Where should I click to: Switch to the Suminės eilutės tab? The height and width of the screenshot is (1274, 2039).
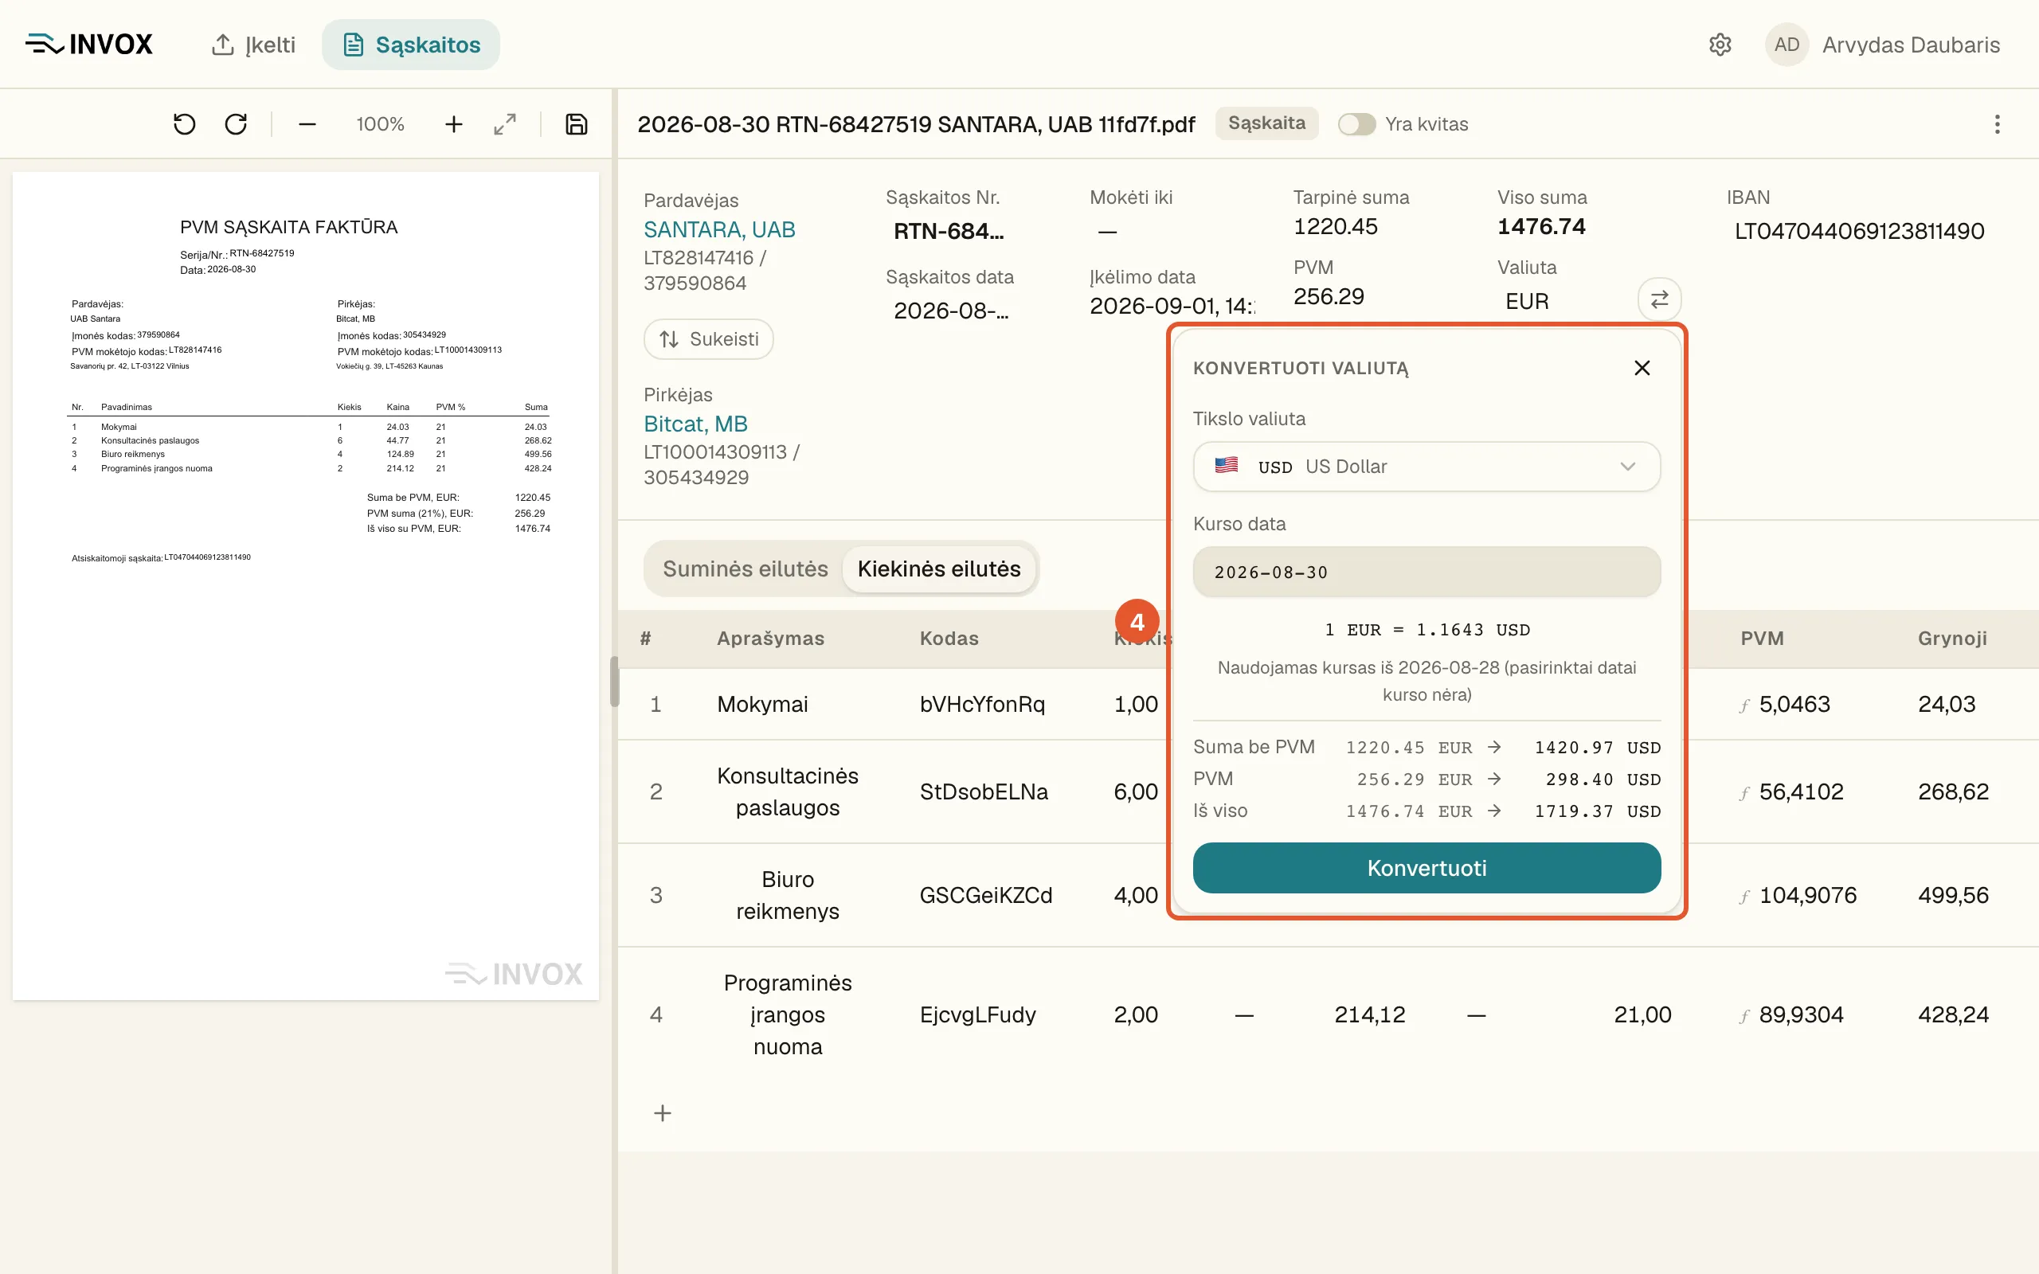[x=745, y=569]
